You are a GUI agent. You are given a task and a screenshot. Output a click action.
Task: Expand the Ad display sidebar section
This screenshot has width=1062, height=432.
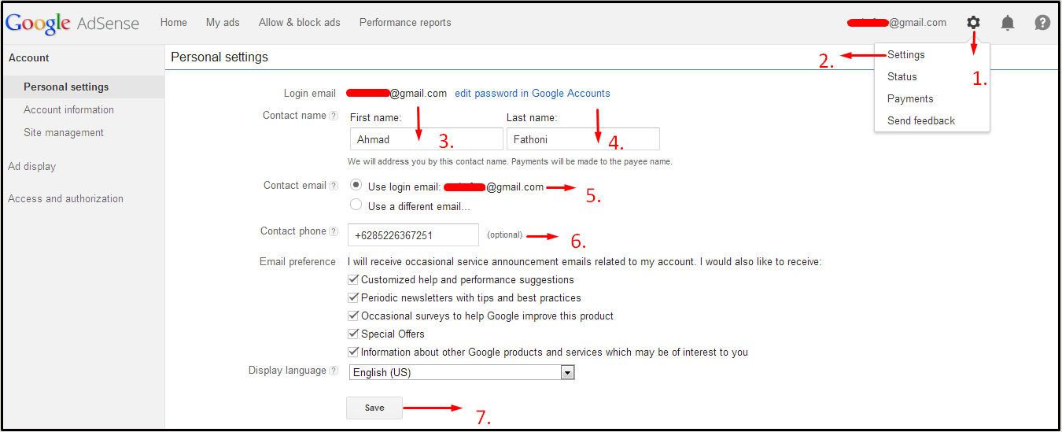pos(32,167)
